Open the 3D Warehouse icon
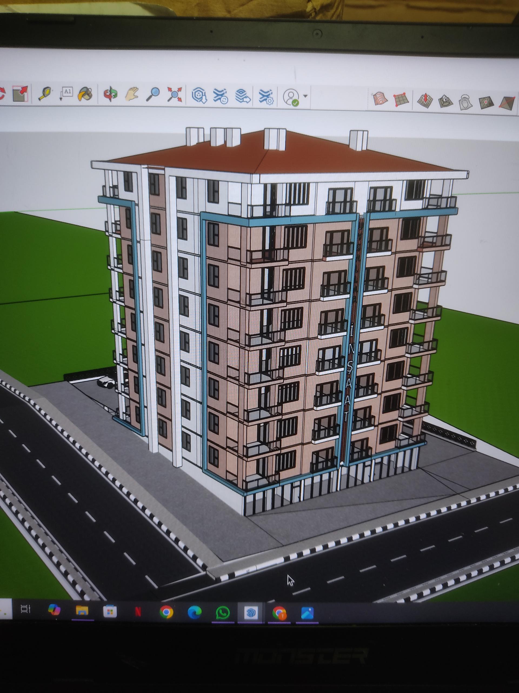This screenshot has height=693, width=519. tap(199, 95)
